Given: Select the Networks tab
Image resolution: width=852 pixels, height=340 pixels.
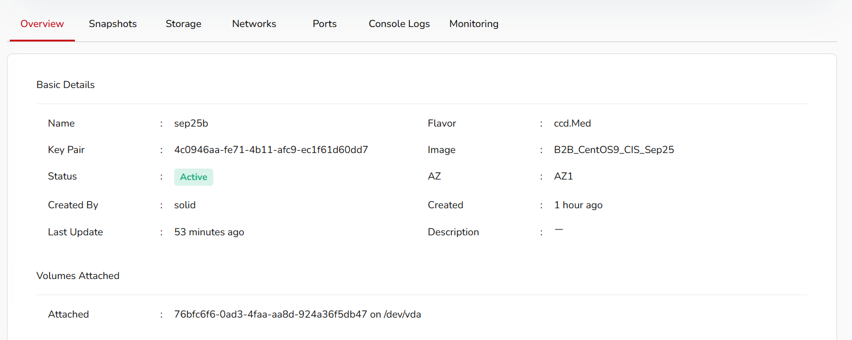Looking at the screenshot, I should pos(254,24).
